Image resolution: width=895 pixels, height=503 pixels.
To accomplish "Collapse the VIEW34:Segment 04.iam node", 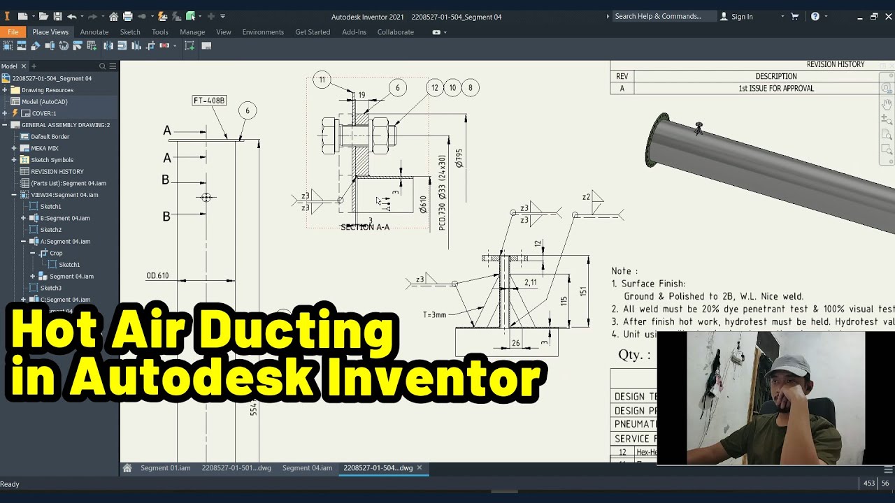I will coord(14,195).
